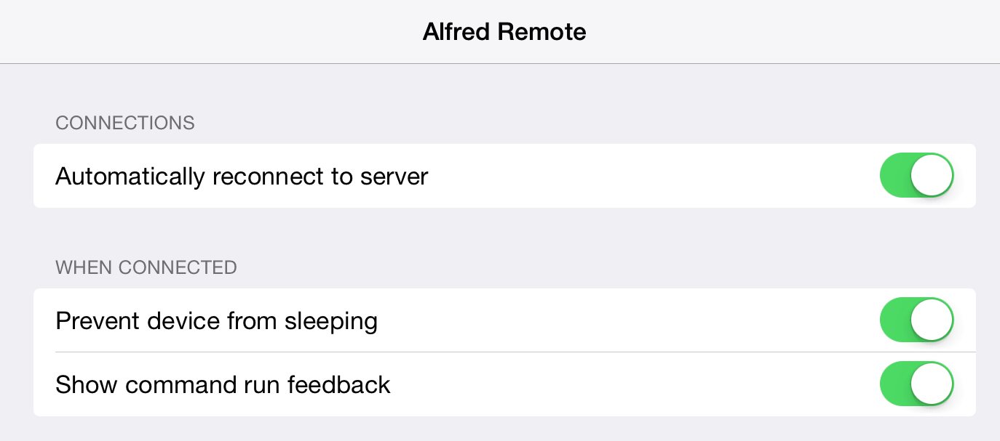
Task: Disable the Automatically reconnect to server switch
Action: coord(917,175)
